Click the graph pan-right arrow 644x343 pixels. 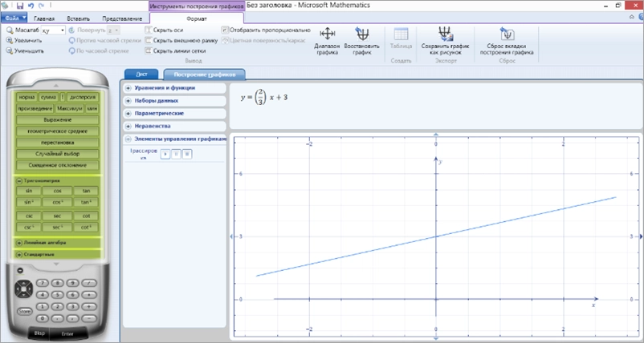coord(641,236)
